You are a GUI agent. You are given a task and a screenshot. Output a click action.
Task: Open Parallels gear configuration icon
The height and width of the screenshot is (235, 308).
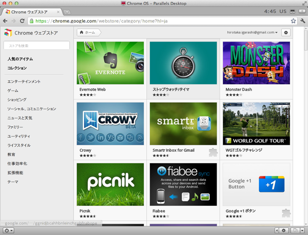point(284,230)
